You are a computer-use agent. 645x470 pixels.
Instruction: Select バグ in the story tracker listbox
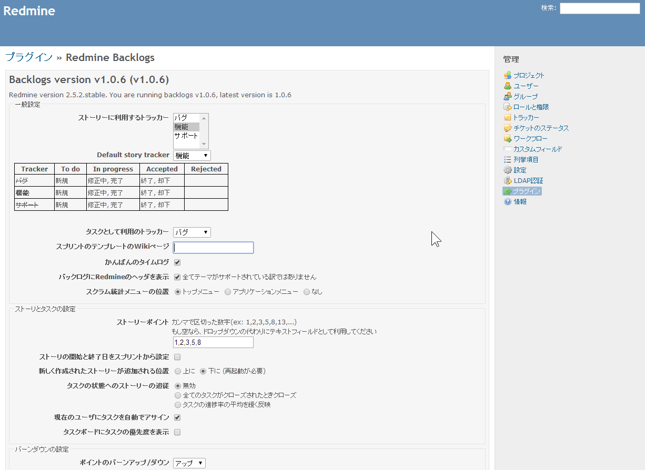pos(186,118)
